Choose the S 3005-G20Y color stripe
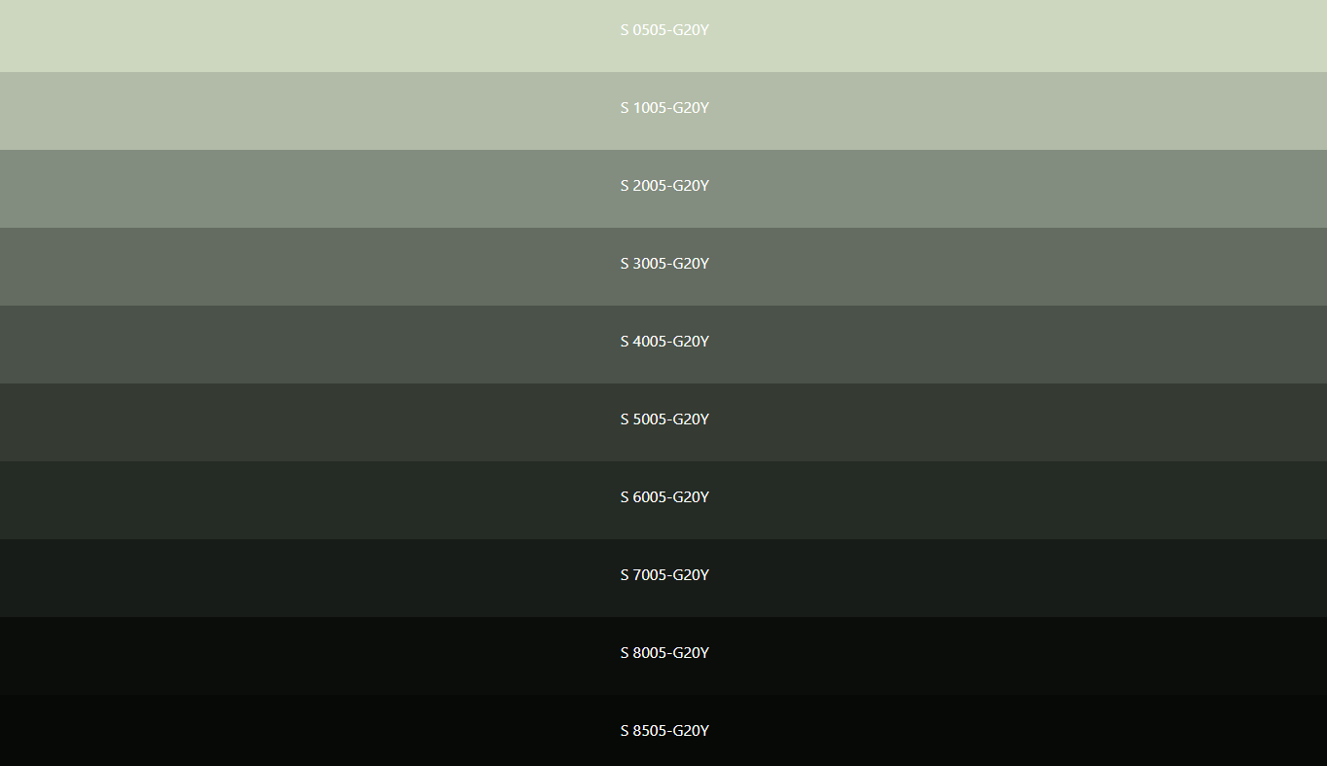 [x=292, y=266]
